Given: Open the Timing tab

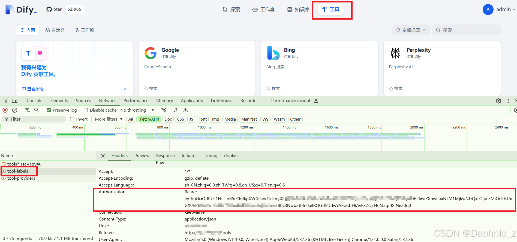Looking at the screenshot, I should (x=211, y=156).
